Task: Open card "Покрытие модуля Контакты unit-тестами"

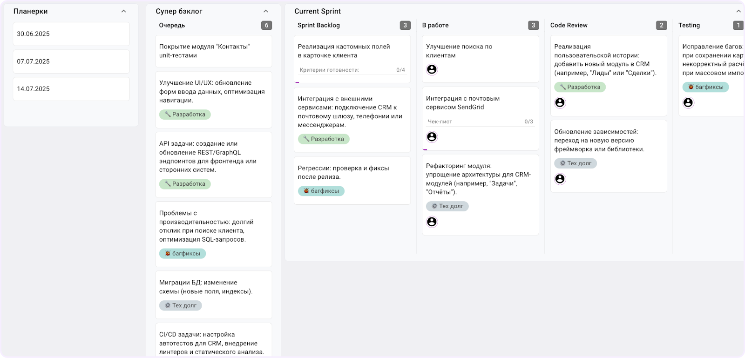Action: 213,51
